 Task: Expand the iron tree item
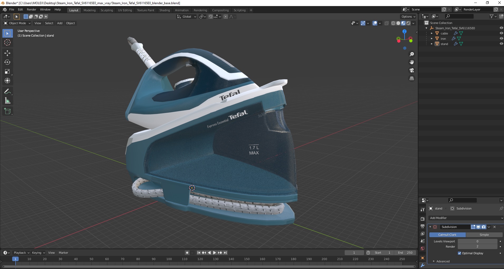[432, 39]
